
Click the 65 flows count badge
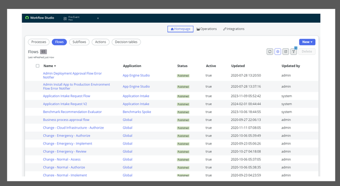43,52
